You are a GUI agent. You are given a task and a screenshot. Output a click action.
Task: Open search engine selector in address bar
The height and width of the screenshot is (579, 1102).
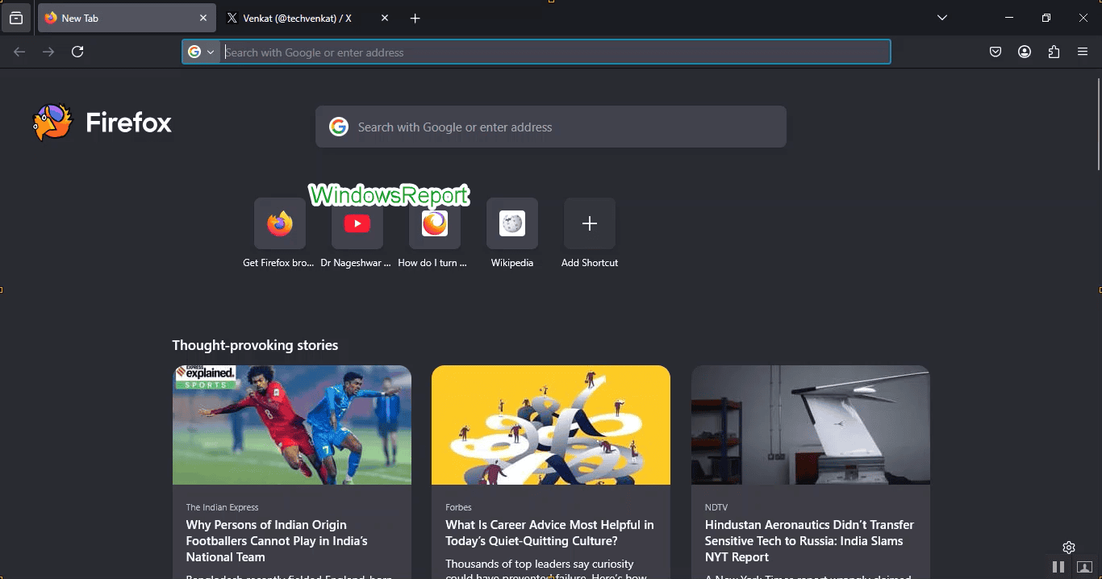coord(201,52)
